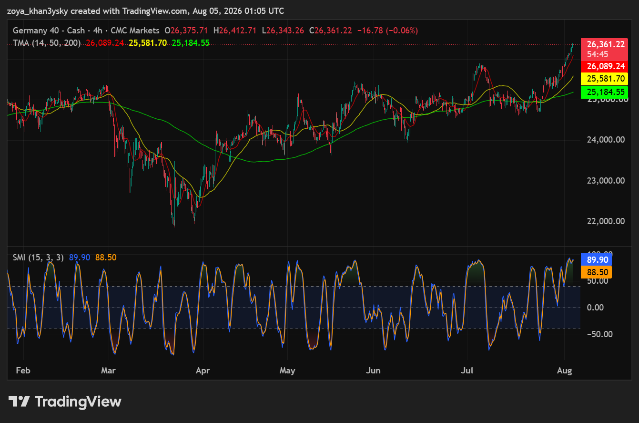Click the Feb label on time axis
The image size is (639, 423).
point(22,371)
